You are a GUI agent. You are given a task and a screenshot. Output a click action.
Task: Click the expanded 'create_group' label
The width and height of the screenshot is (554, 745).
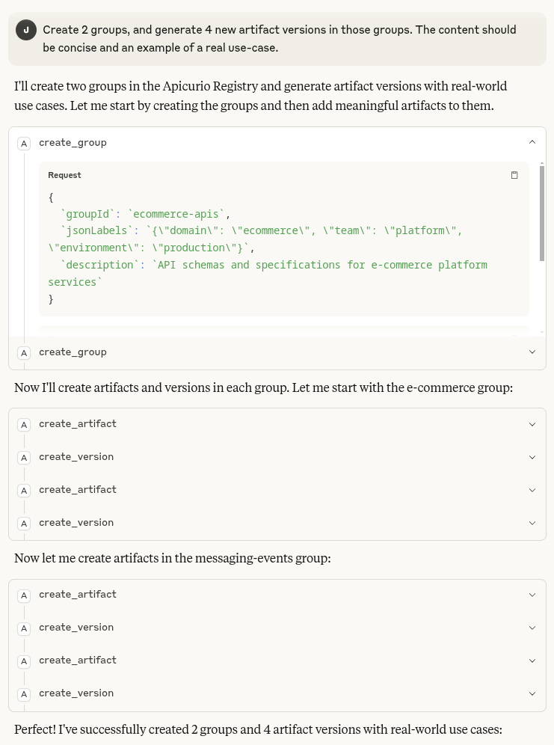(x=73, y=143)
